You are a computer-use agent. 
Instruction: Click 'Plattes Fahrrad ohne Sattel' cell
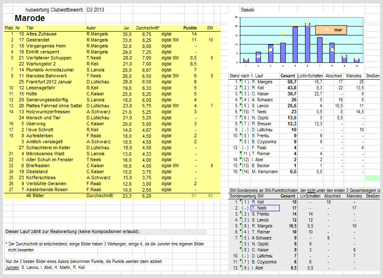point(54,106)
